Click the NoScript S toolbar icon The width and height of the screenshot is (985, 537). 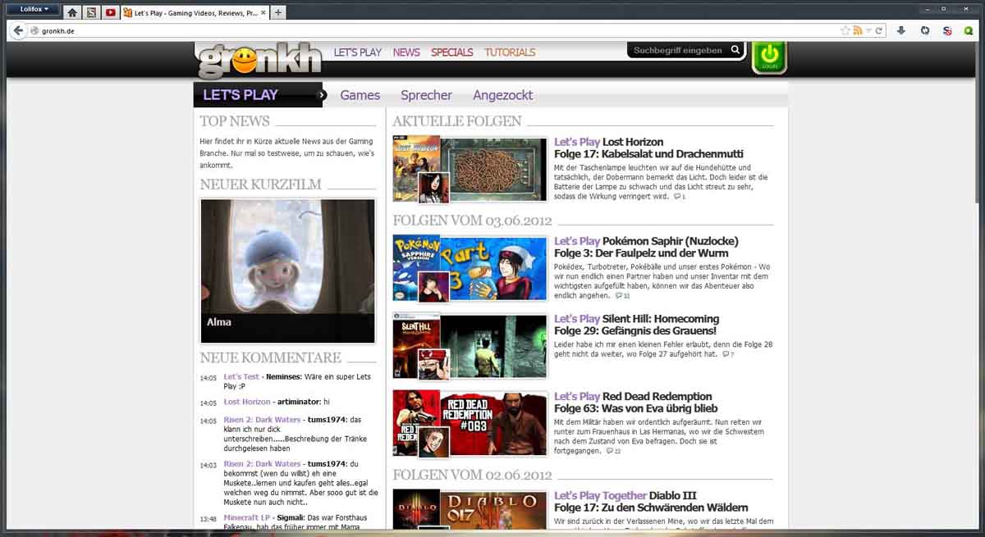947,30
